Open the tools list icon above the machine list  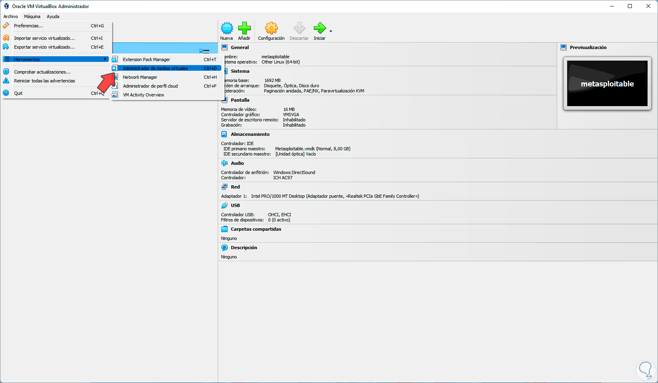pos(204,51)
